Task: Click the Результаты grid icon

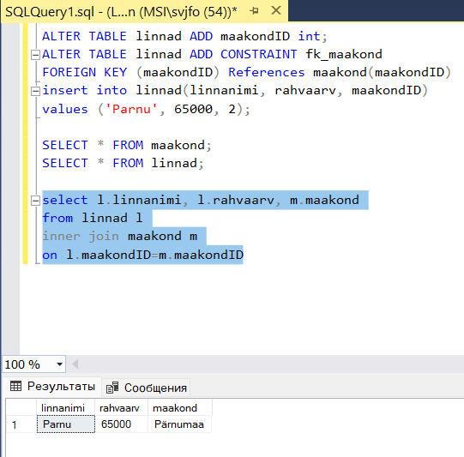Action: tap(15, 386)
